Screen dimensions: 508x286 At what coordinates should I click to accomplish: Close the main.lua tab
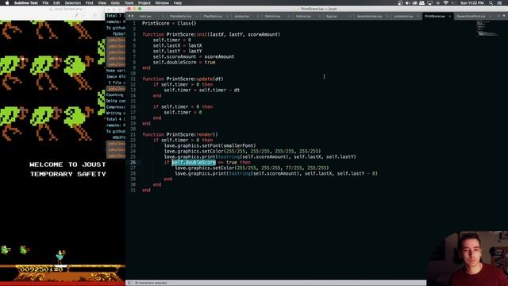[164, 16]
